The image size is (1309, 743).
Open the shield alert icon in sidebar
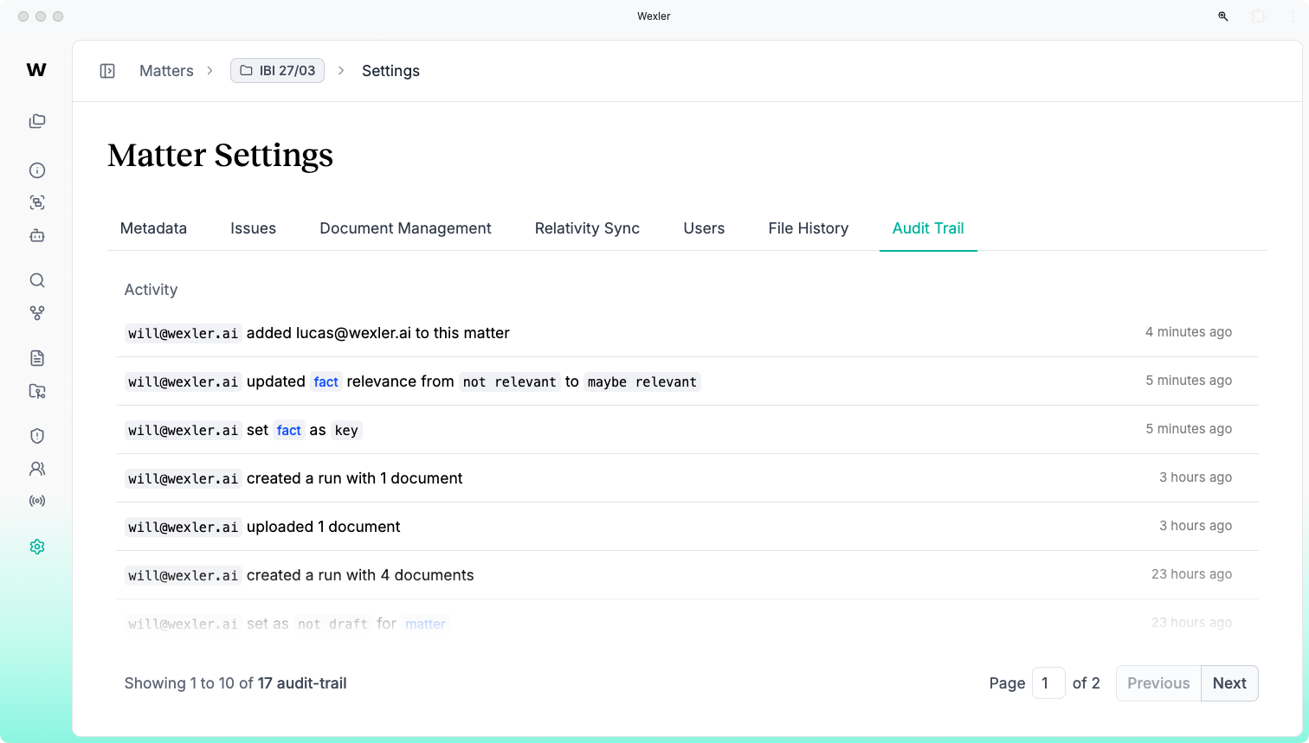[37, 436]
